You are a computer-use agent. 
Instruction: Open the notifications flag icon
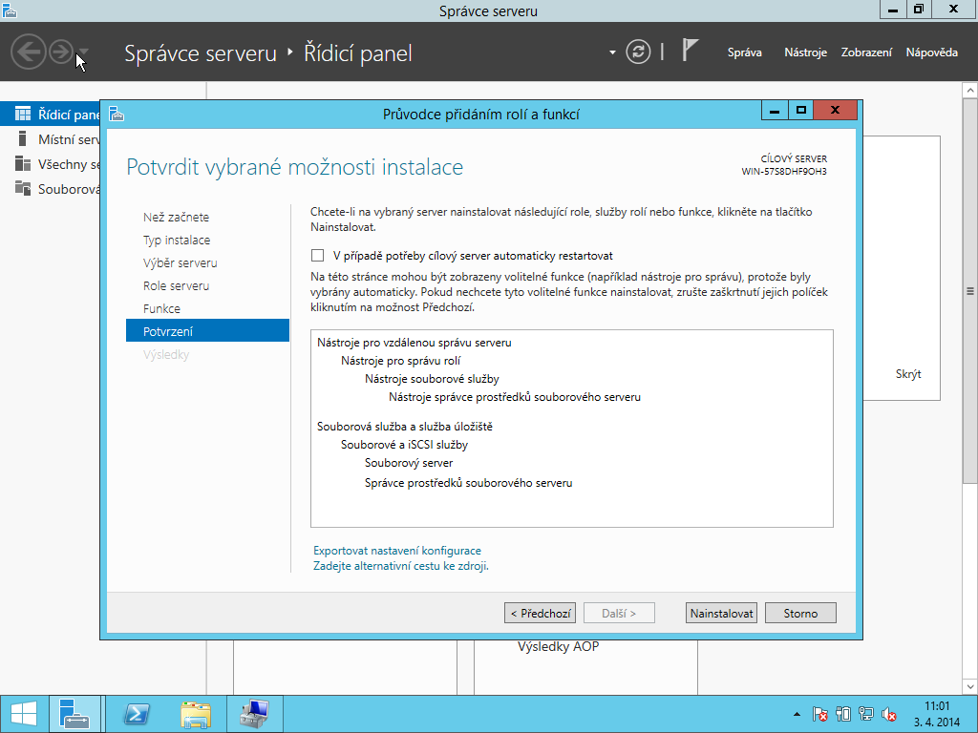(x=691, y=51)
